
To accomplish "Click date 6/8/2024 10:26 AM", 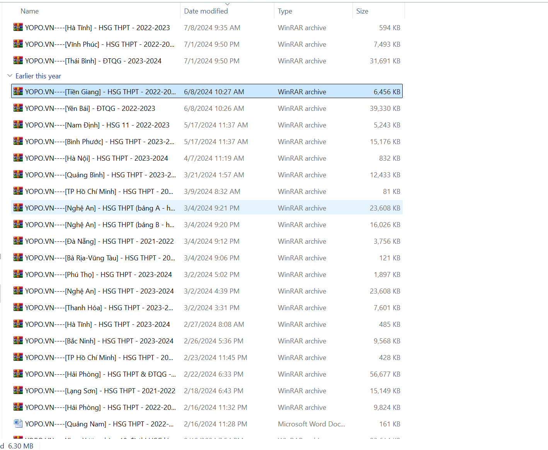I will tap(214, 109).
